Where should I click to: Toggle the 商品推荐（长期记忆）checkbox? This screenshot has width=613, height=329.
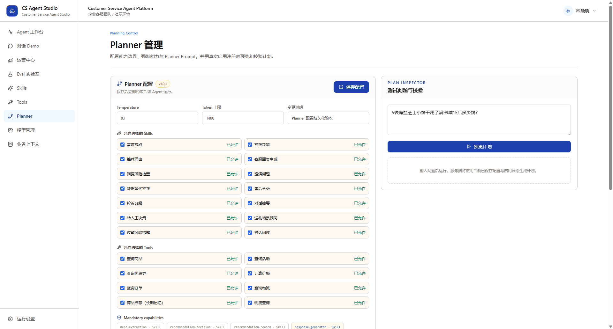pyautogui.click(x=122, y=303)
